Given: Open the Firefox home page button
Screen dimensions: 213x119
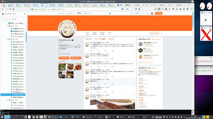Looking at the screenshot, I should pos(13,9).
